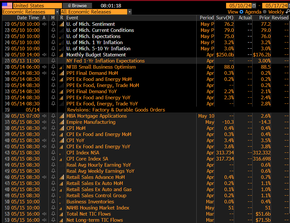290x223 pixels.
Task: Open the U. of Mich. Sentiment event
Action: [x=91, y=24]
